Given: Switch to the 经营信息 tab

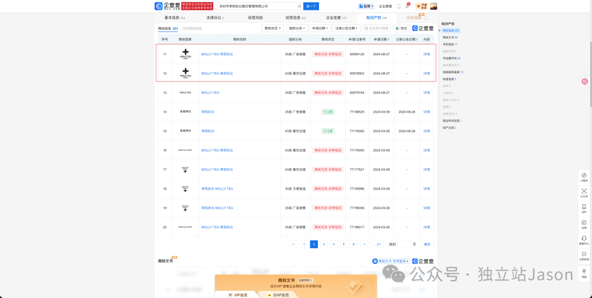Looking at the screenshot, I should click(x=295, y=18).
